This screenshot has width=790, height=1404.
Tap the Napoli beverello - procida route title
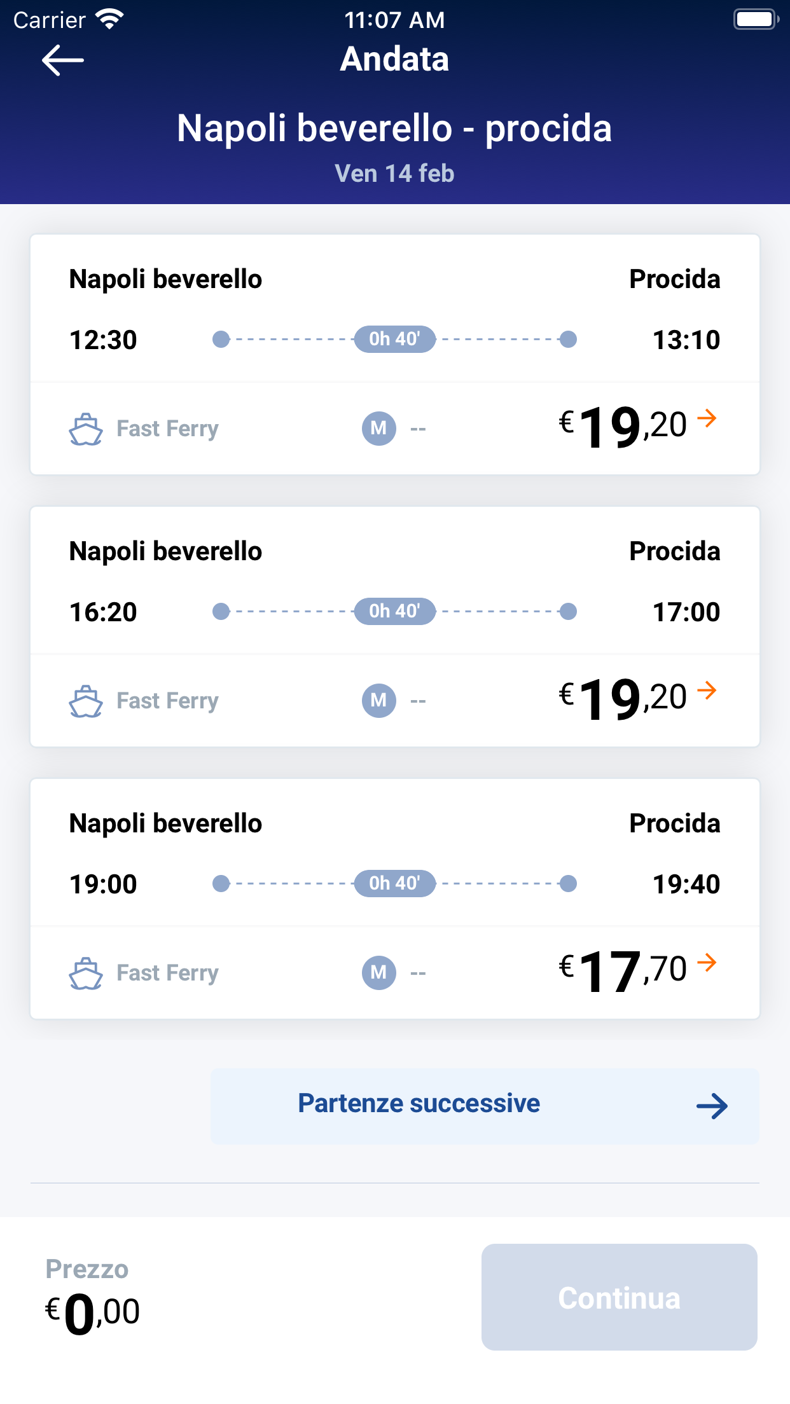[394, 128]
